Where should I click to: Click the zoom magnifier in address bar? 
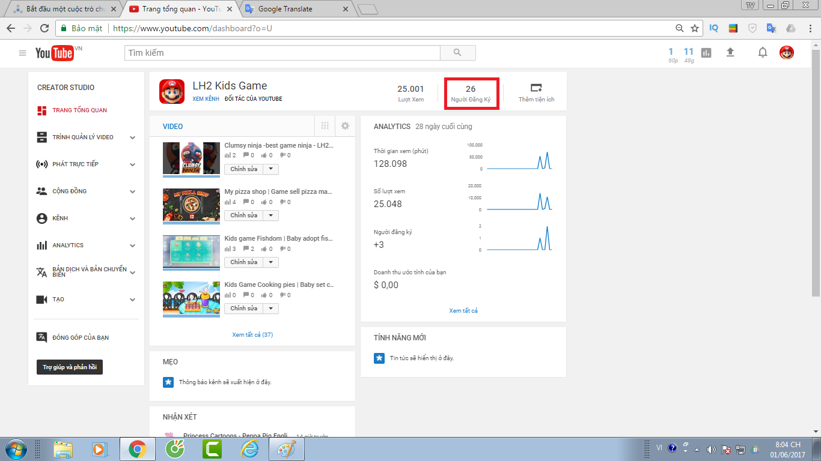coord(679,28)
